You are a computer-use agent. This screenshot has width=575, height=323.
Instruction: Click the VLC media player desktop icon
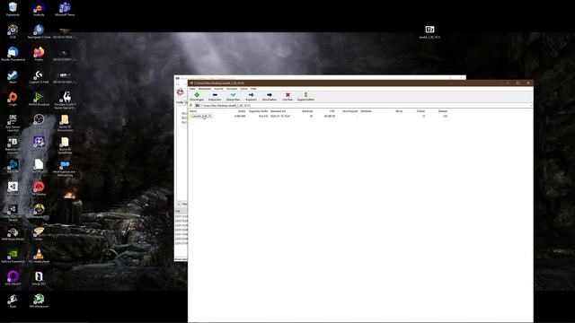tap(39, 254)
